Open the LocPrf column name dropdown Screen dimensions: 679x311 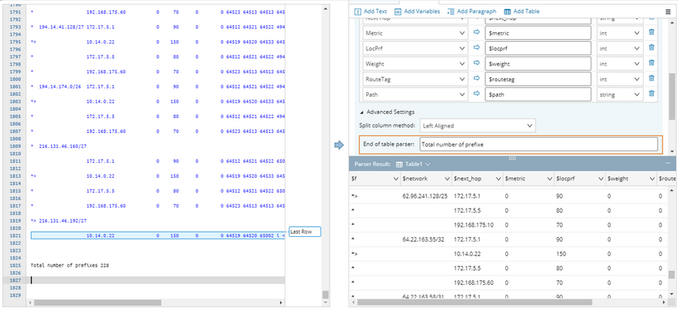[415, 48]
